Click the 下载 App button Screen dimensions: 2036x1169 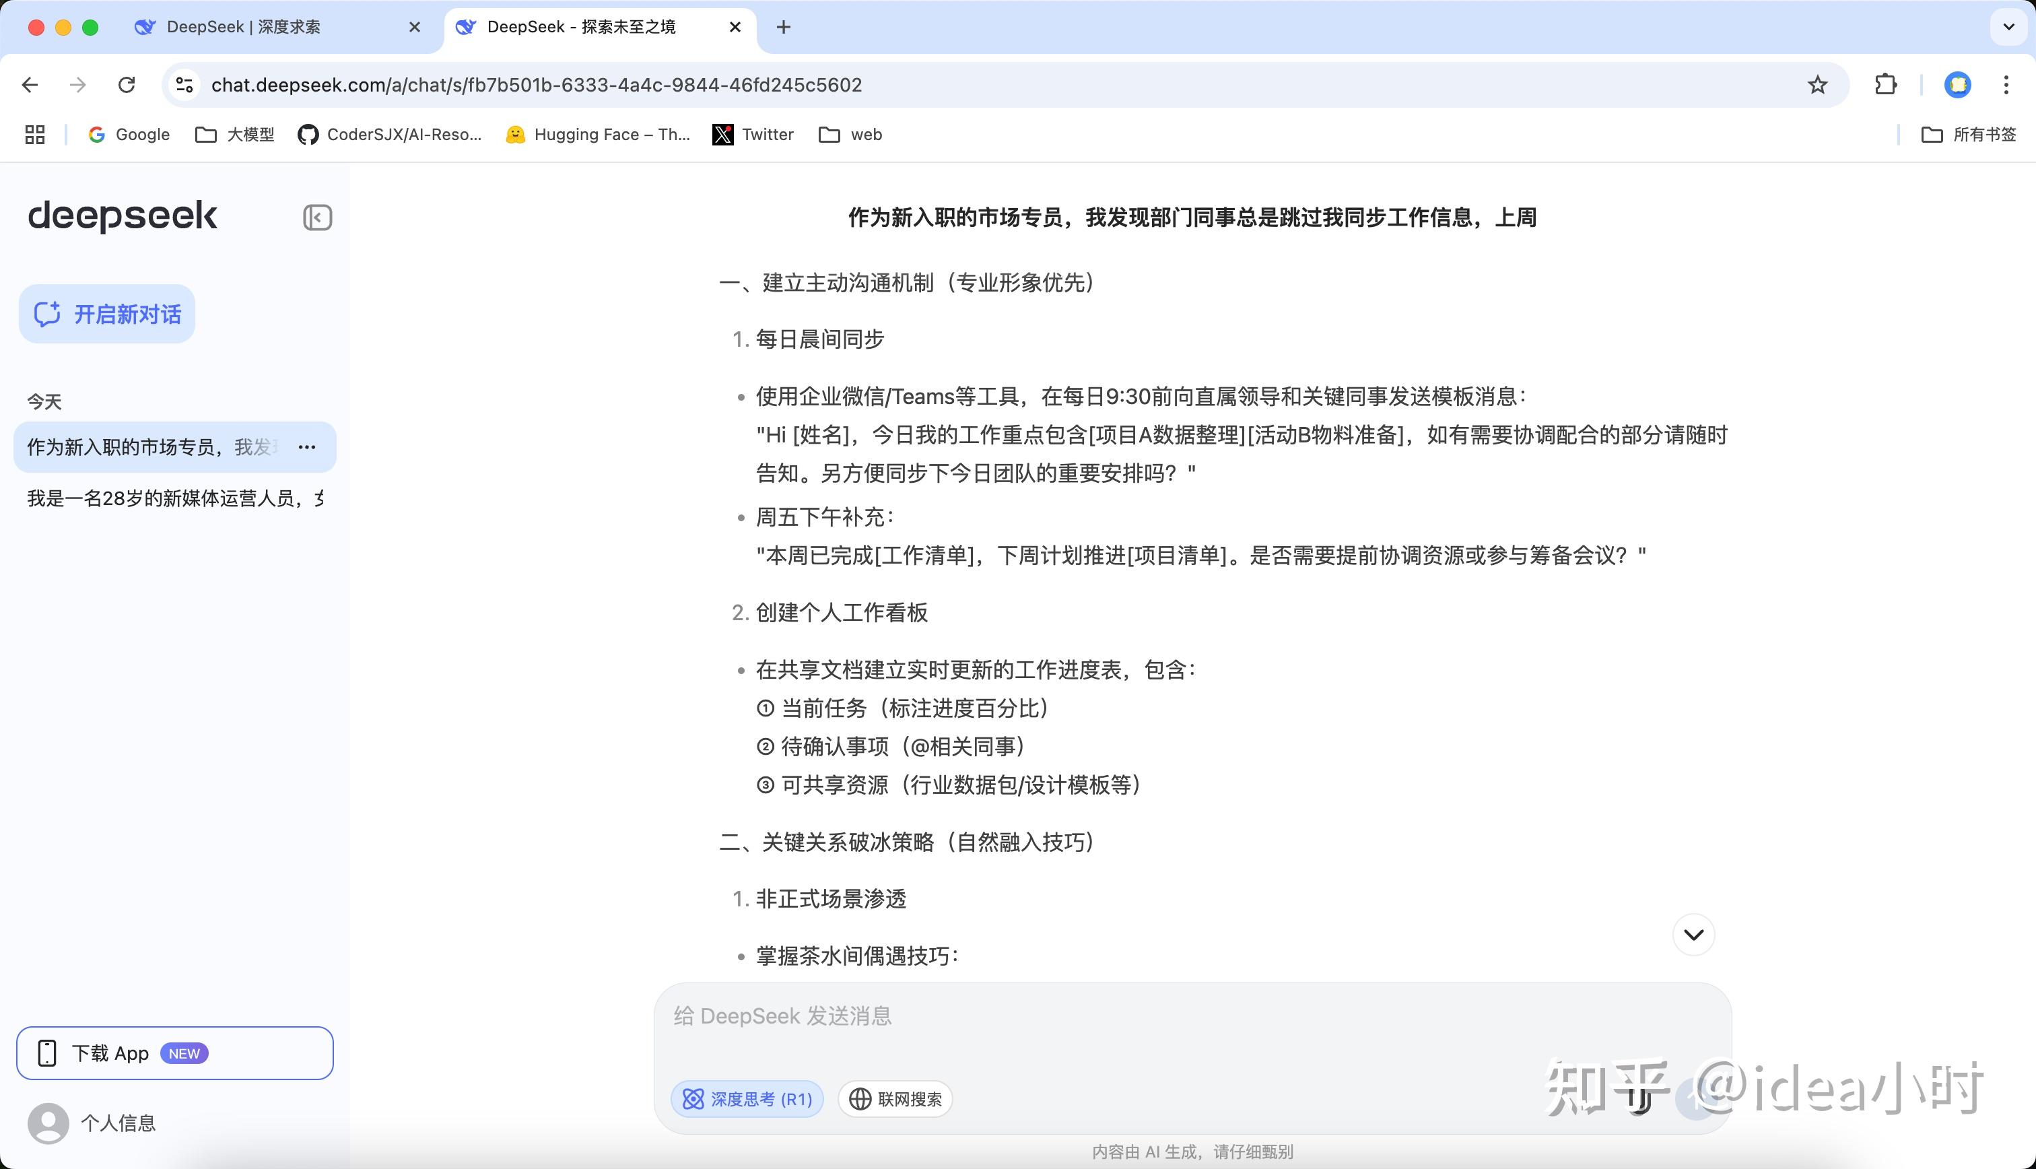[174, 1053]
